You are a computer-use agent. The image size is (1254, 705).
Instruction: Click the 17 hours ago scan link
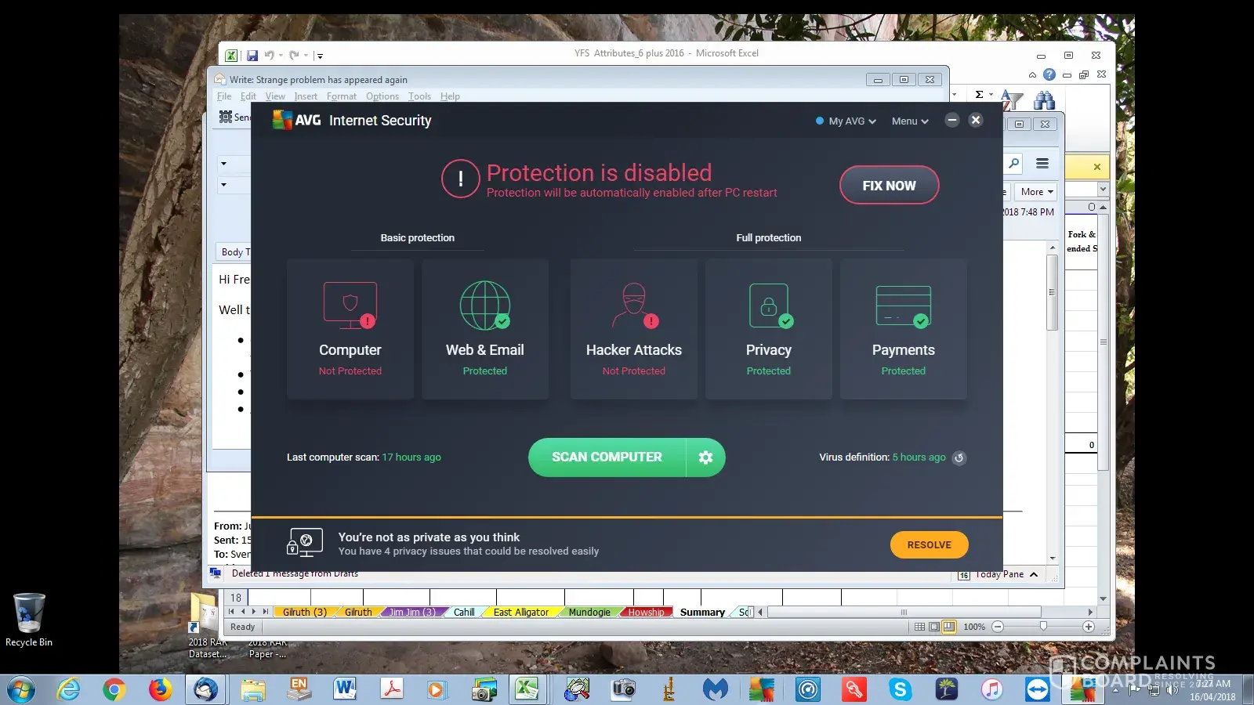pos(411,457)
